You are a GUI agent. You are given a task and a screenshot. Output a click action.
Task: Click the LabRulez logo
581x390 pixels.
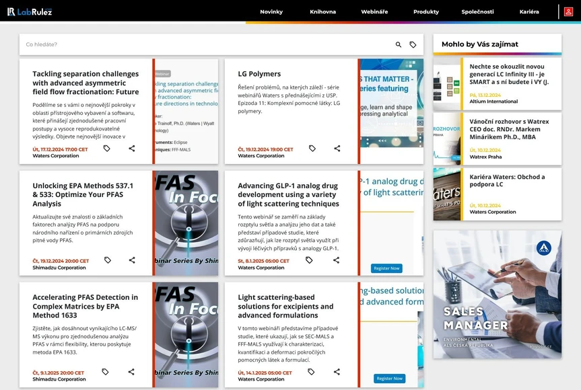tap(30, 11)
